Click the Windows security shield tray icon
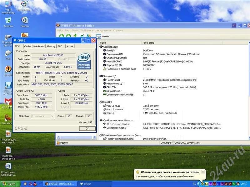Image resolution: width=250 pixels, height=187 pixels. pyautogui.click(x=202, y=184)
